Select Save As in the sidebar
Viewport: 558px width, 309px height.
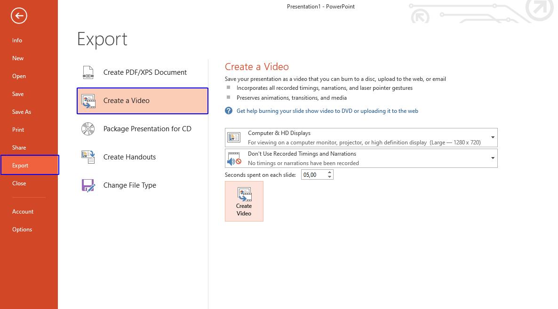click(21, 111)
